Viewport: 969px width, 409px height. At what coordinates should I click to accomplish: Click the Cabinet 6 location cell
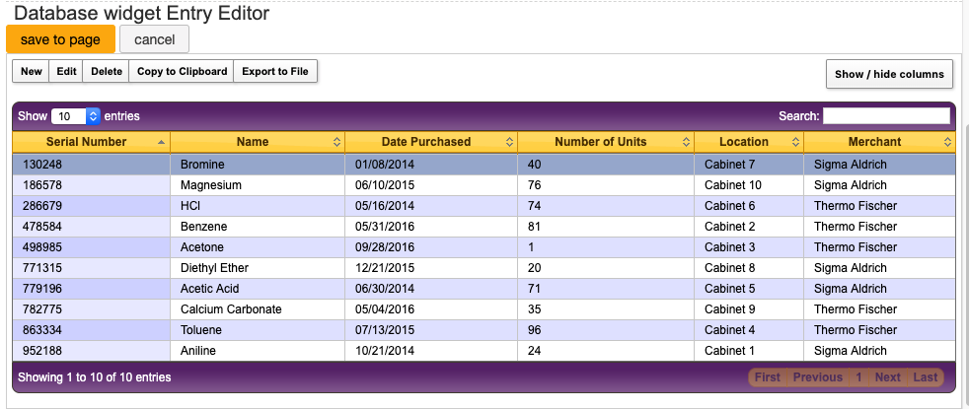point(749,206)
